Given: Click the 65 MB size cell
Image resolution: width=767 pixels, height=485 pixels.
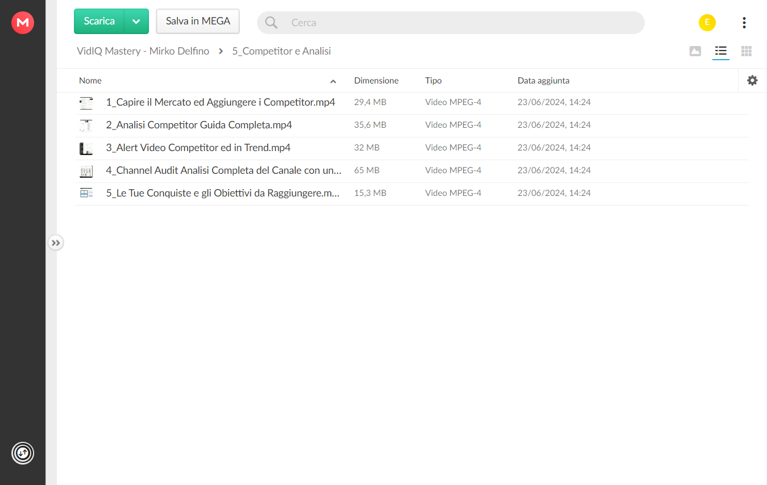Looking at the screenshot, I should (367, 170).
